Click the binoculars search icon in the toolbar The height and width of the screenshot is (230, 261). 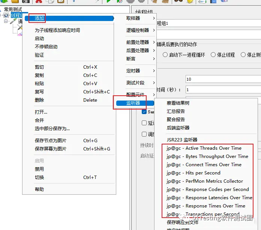pyautogui.click(x=178, y=1)
